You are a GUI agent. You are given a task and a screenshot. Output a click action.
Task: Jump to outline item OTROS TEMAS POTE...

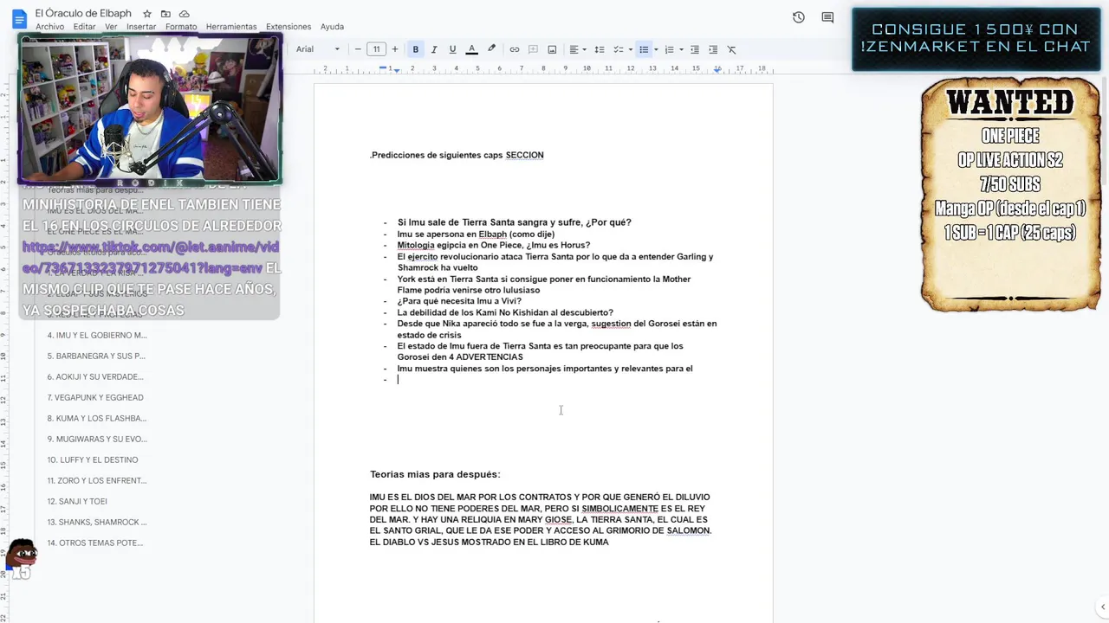click(95, 543)
